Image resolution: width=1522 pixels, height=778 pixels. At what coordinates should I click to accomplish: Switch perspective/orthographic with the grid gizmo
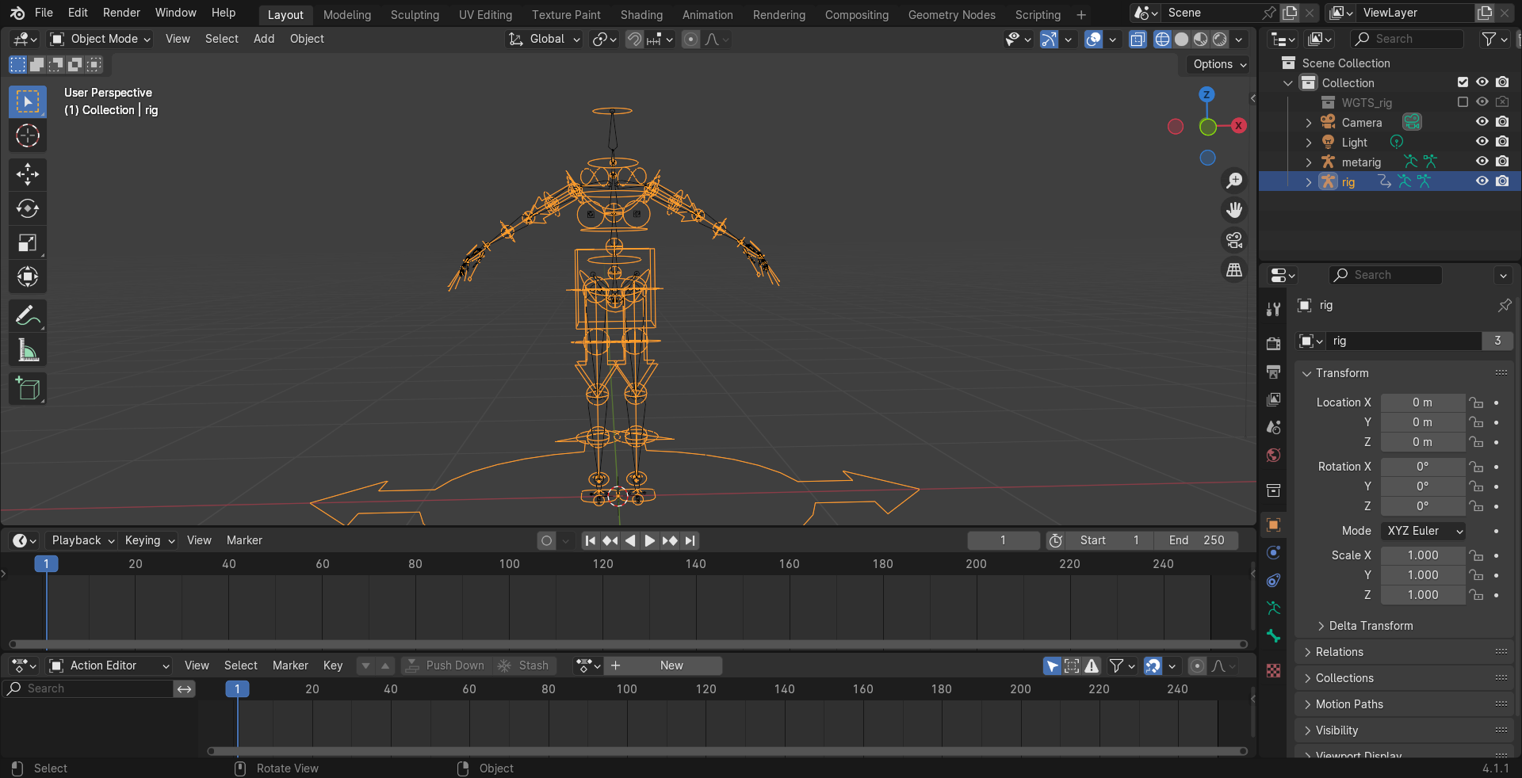coord(1234,270)
